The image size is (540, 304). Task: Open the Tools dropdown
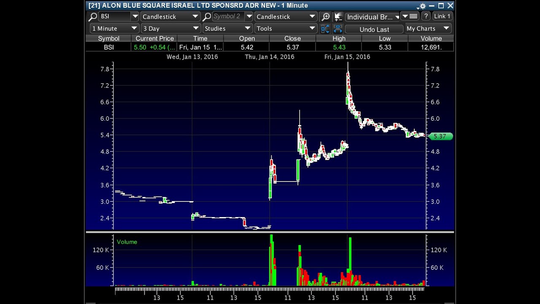tap(286, 28)
